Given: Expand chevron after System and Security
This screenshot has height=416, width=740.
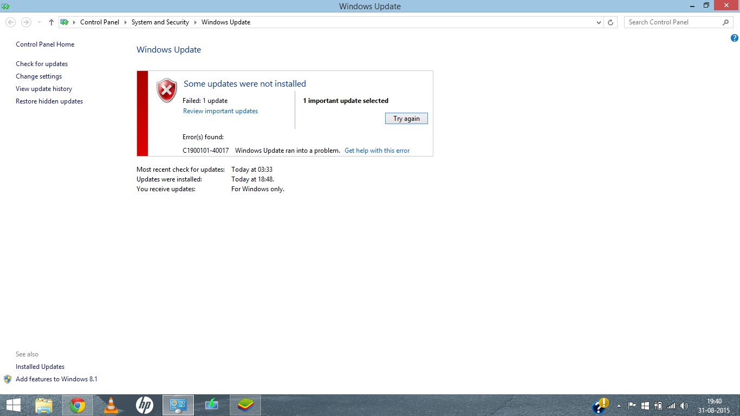Looking at the screenshot, I should [196, 22].
